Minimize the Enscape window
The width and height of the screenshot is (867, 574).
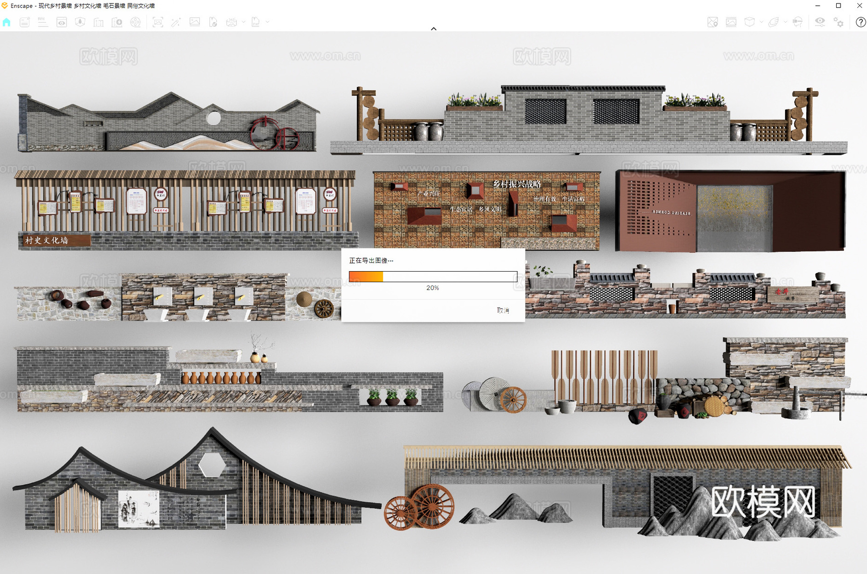pos(817,6)
